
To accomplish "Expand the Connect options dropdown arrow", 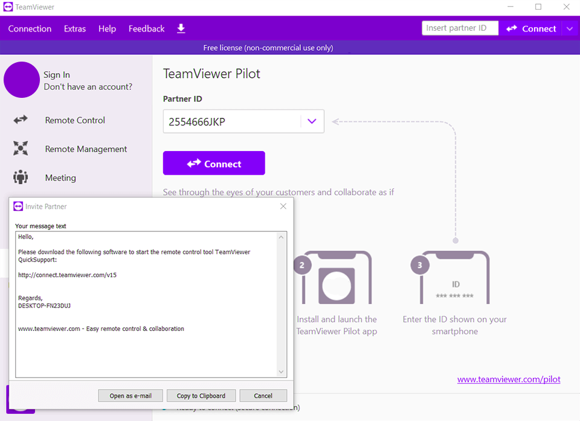I will coord(570,28).
